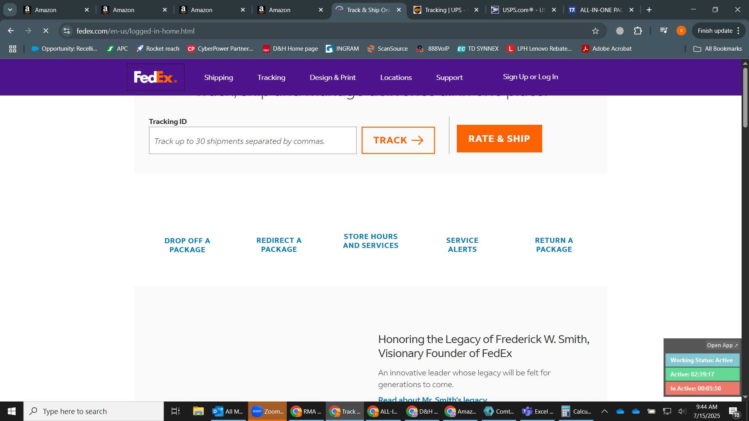Switch to Outlook on the taskbar

coord(228,411)
